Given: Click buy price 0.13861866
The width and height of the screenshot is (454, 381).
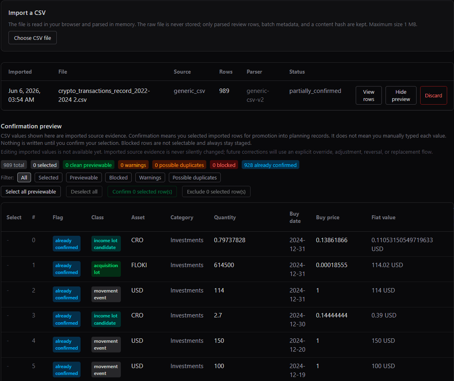Looking at the screenshot, I should coord(332,240).
